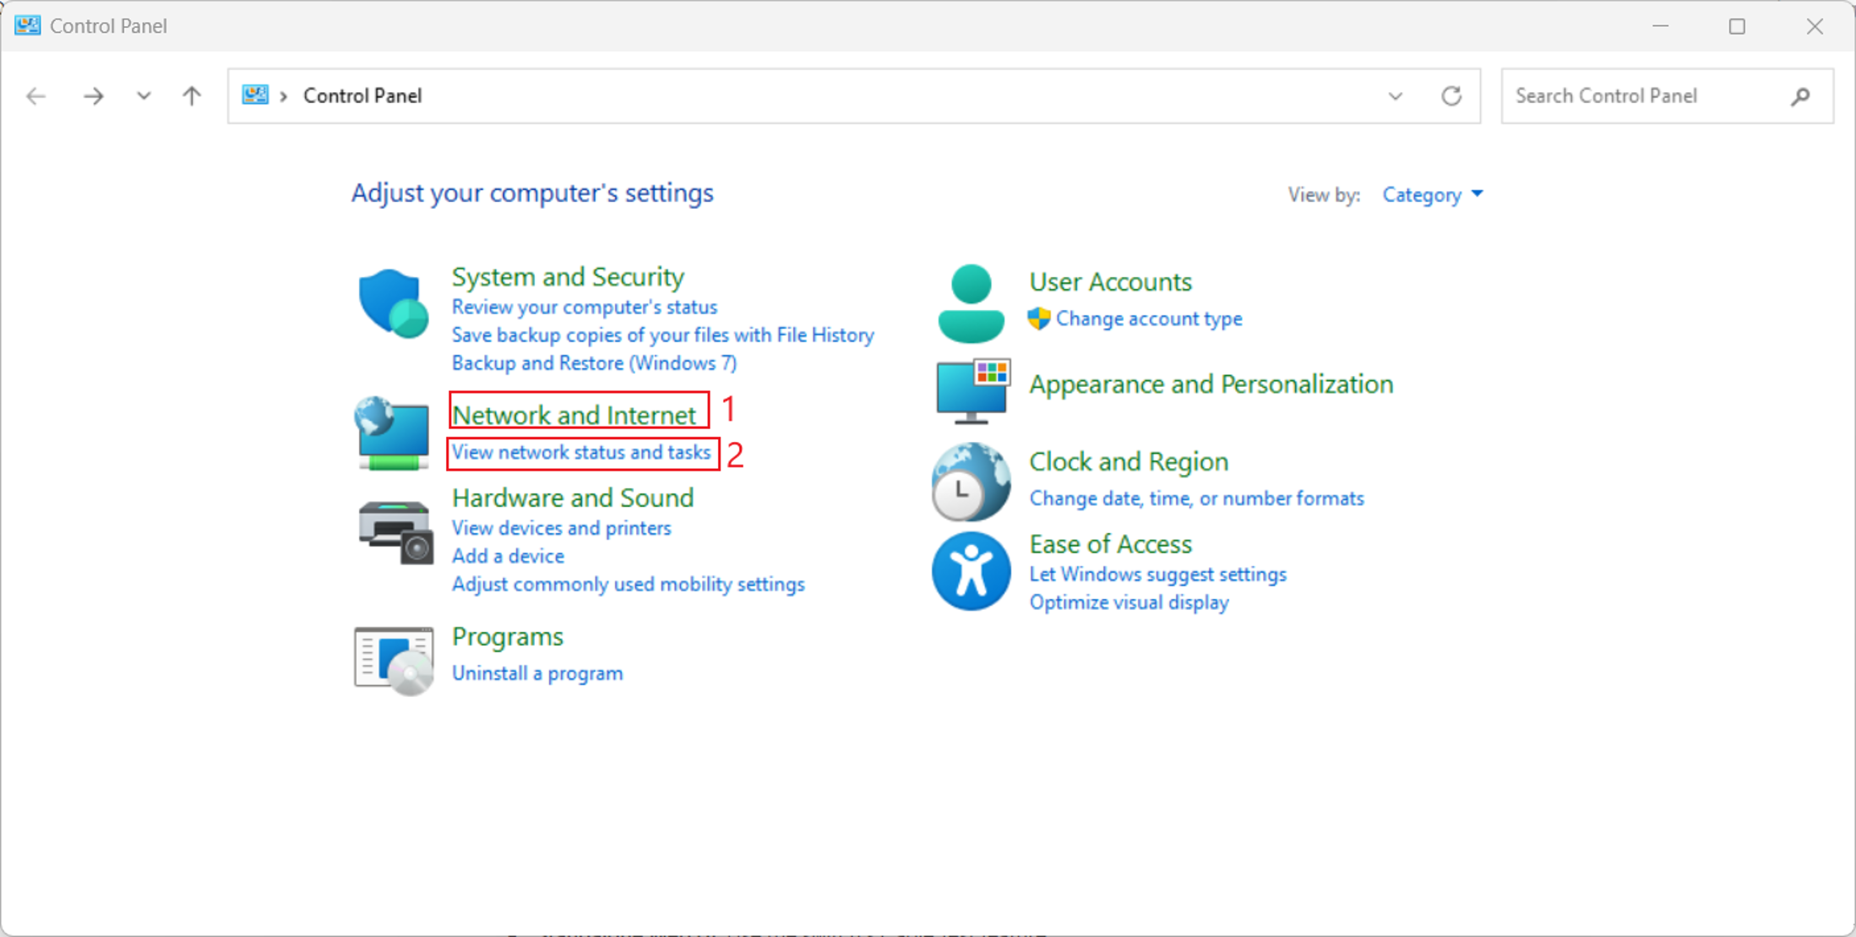This screenshot has height=937, width=1856.
Task: Click Add a device link
Action: coord(508,556)
